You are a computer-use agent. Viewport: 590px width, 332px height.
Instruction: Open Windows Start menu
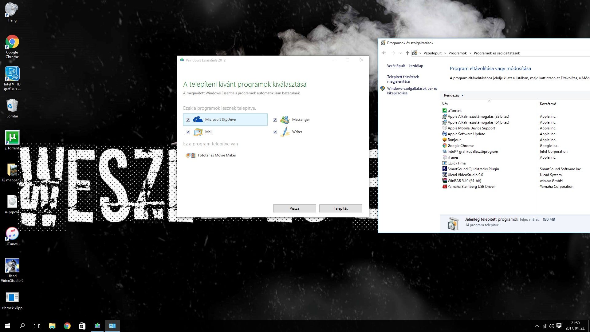tap(7, 326)
